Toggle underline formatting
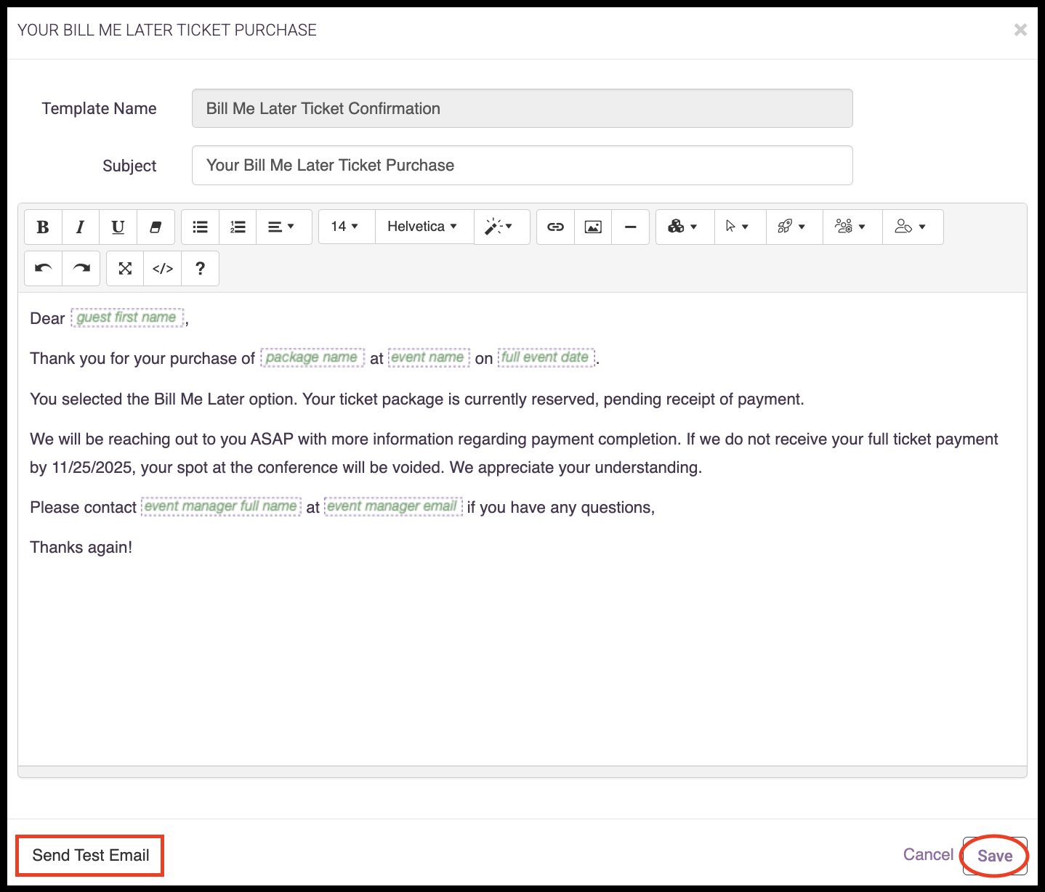This screenshot has width=1045, height=892. click(x=118, y=227)
